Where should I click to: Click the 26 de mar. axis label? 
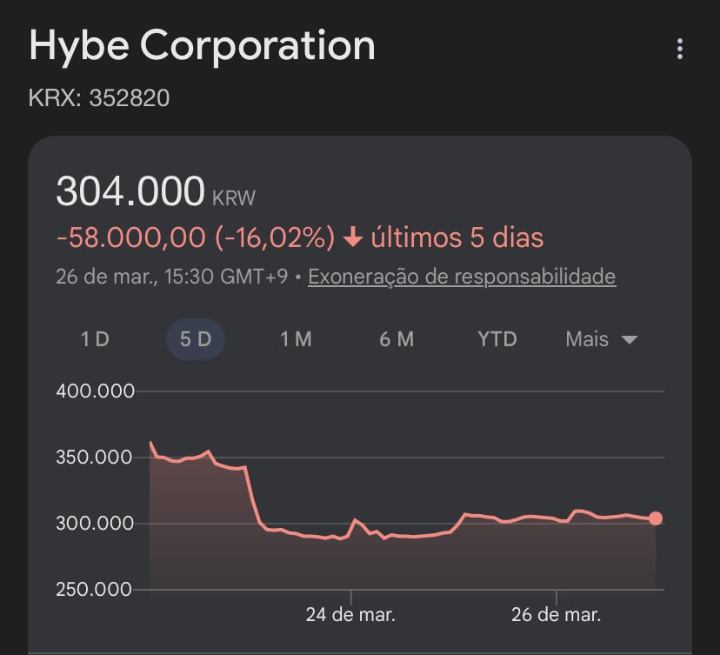[x=556, y=615]
